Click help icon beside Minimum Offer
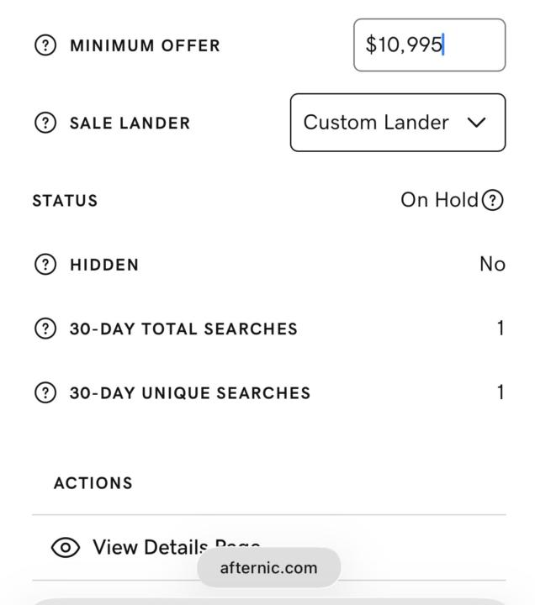 pyautogui.click(x=45, y=45)
